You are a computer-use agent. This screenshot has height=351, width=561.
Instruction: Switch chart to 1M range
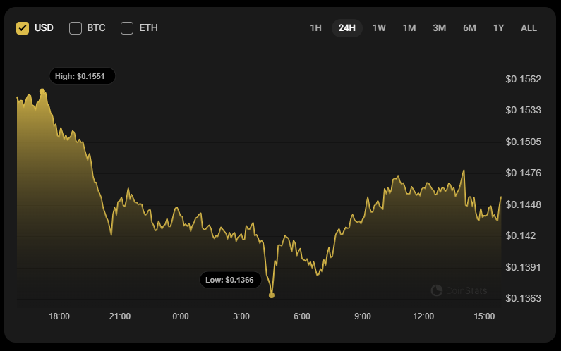pyautogui.click(x=409, y=28)
